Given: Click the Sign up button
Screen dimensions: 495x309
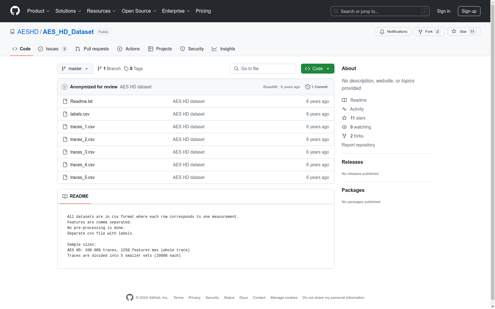Looking at the screenshot, I should (x=469, y=11).
